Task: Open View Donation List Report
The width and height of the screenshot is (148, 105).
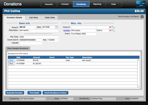Action: [128, 16]
